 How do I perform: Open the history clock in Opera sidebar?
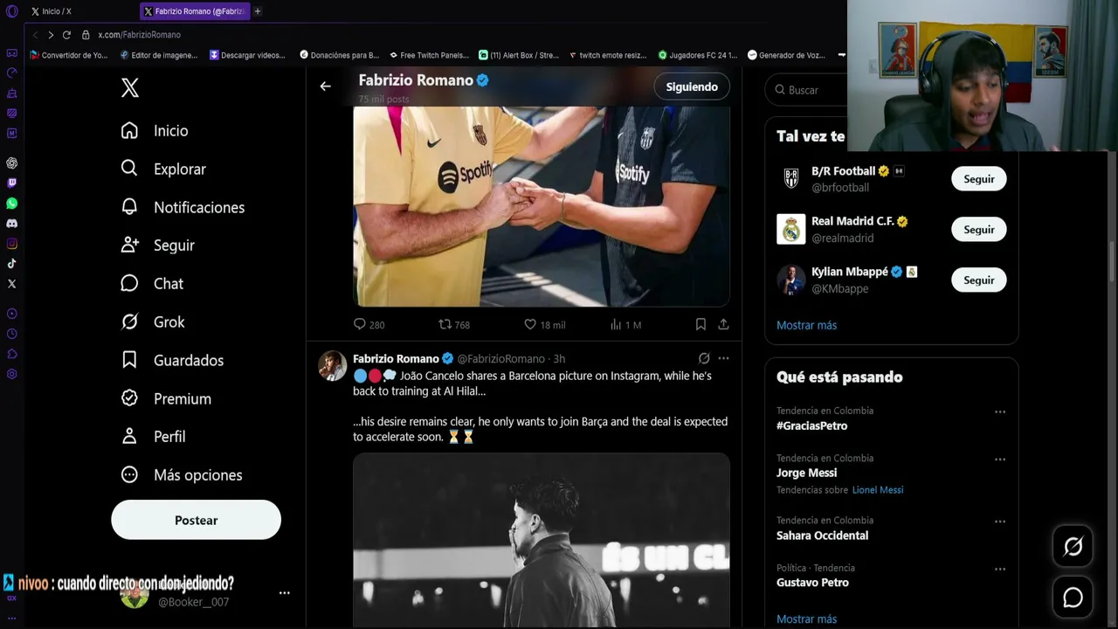pyautogui.click(x=11, y=334)
